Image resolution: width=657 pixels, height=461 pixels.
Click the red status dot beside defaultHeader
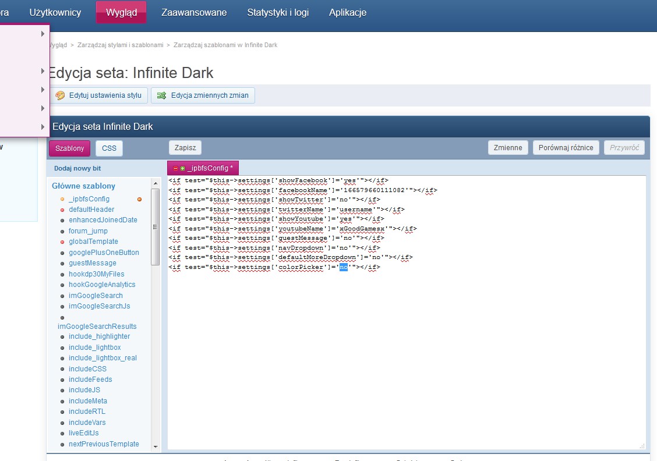62,210
